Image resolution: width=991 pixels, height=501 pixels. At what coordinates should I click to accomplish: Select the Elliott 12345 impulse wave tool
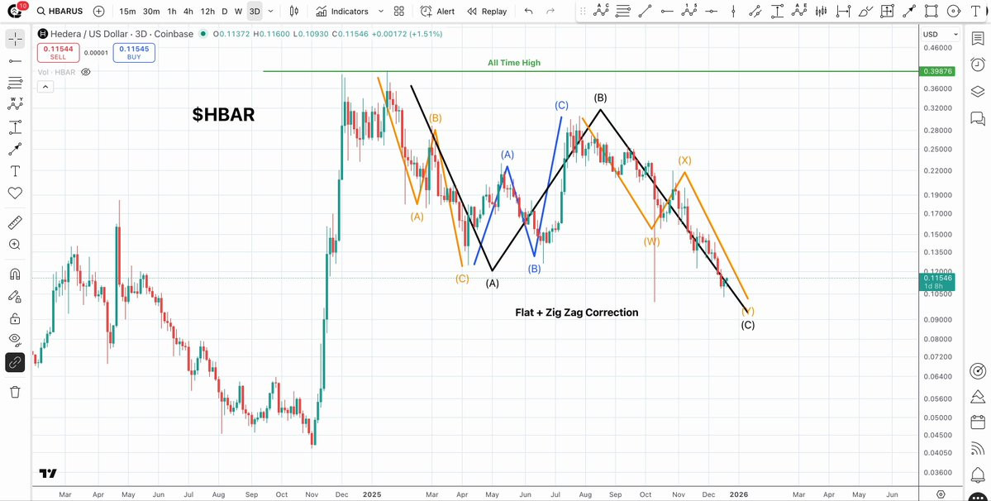pyautogui.click(x=688, y=11)
